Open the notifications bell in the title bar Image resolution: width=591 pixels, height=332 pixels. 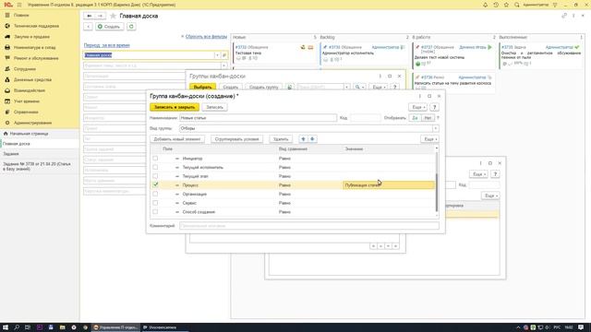(x=485, y=5)
